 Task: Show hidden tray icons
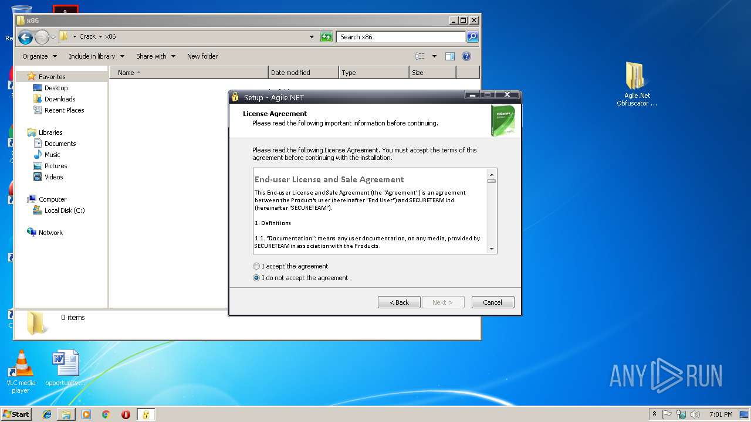pyautogui.click(x=654, y=414)
